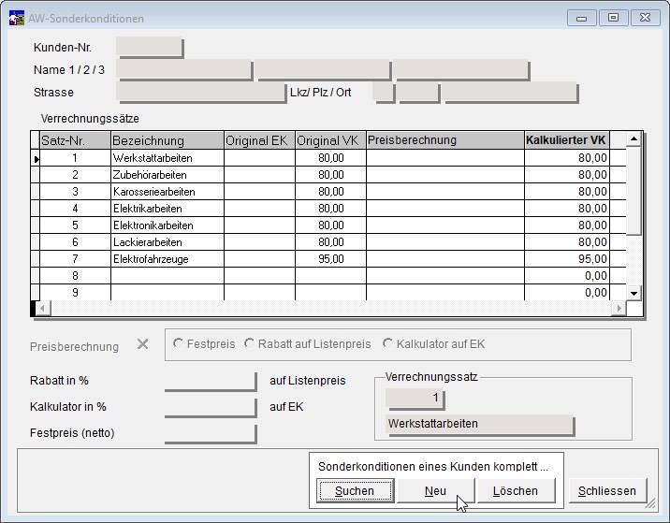The height and width of the screenshot is (523, 670).
Task: Select the Lackierarbeiten row
Action: (328, 242)
